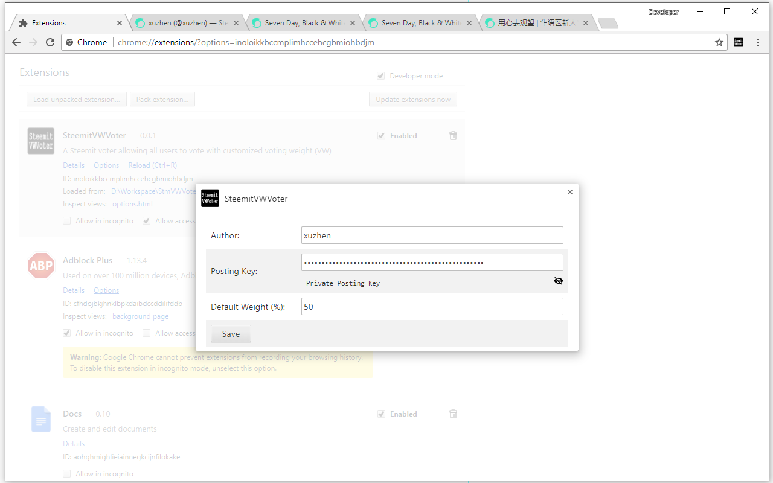Click Pack extension button
This screenshot has width=773, height=483.
click(162, 99)
